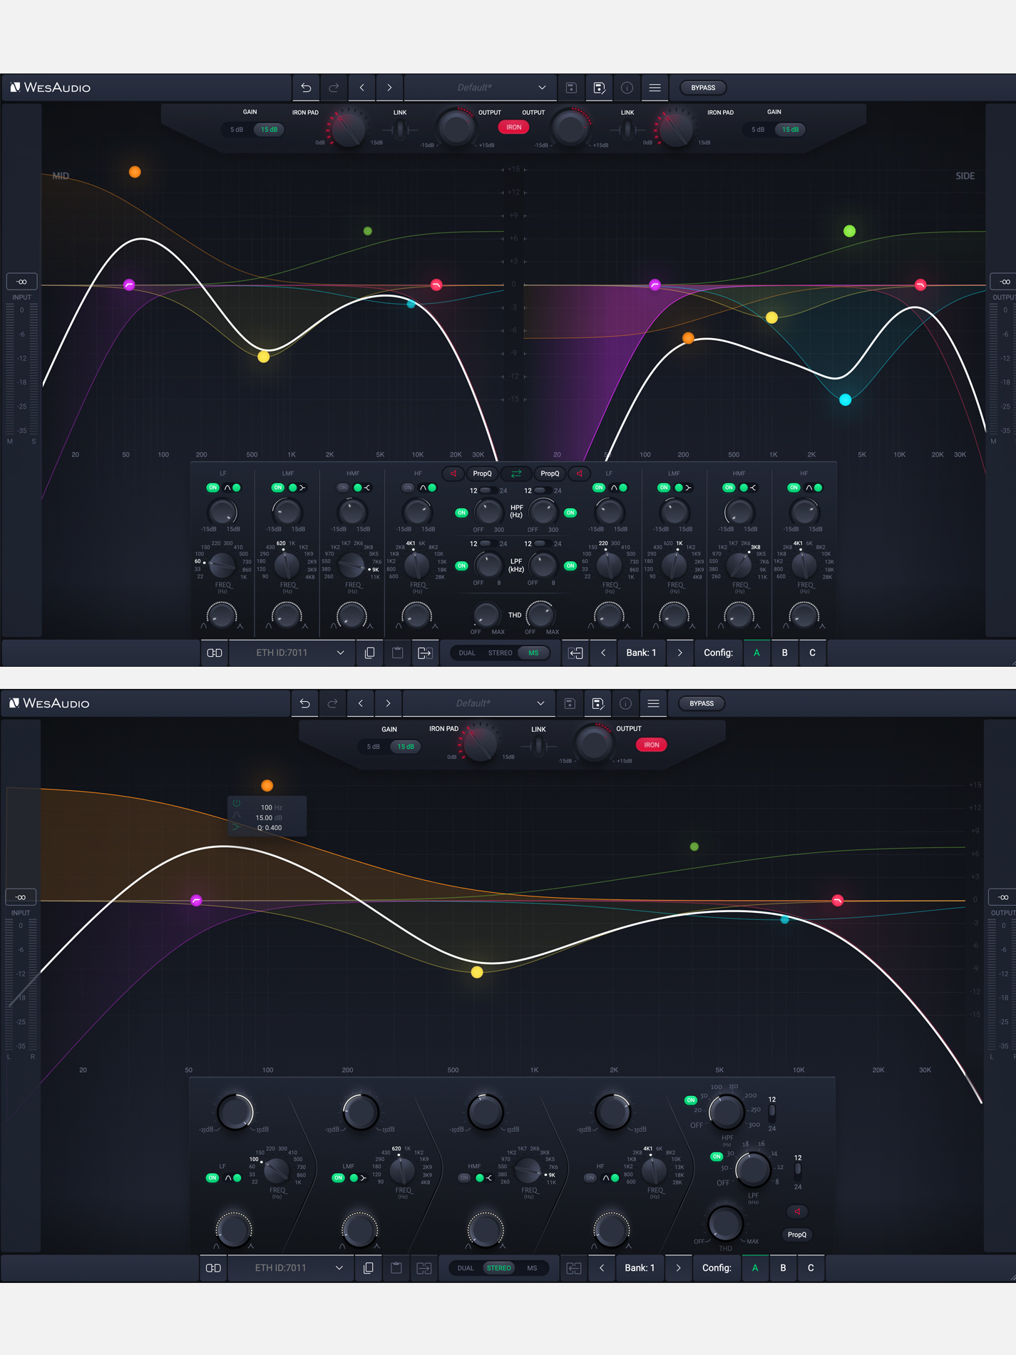Screen dimensions: 1016x1355
Task: Click side channel red speaker icon
Action: pyautogui.click(x=579, y=474)
